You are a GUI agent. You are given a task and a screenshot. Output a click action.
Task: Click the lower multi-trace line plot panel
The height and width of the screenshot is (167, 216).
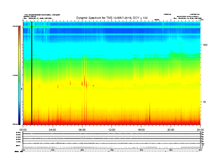112,140
